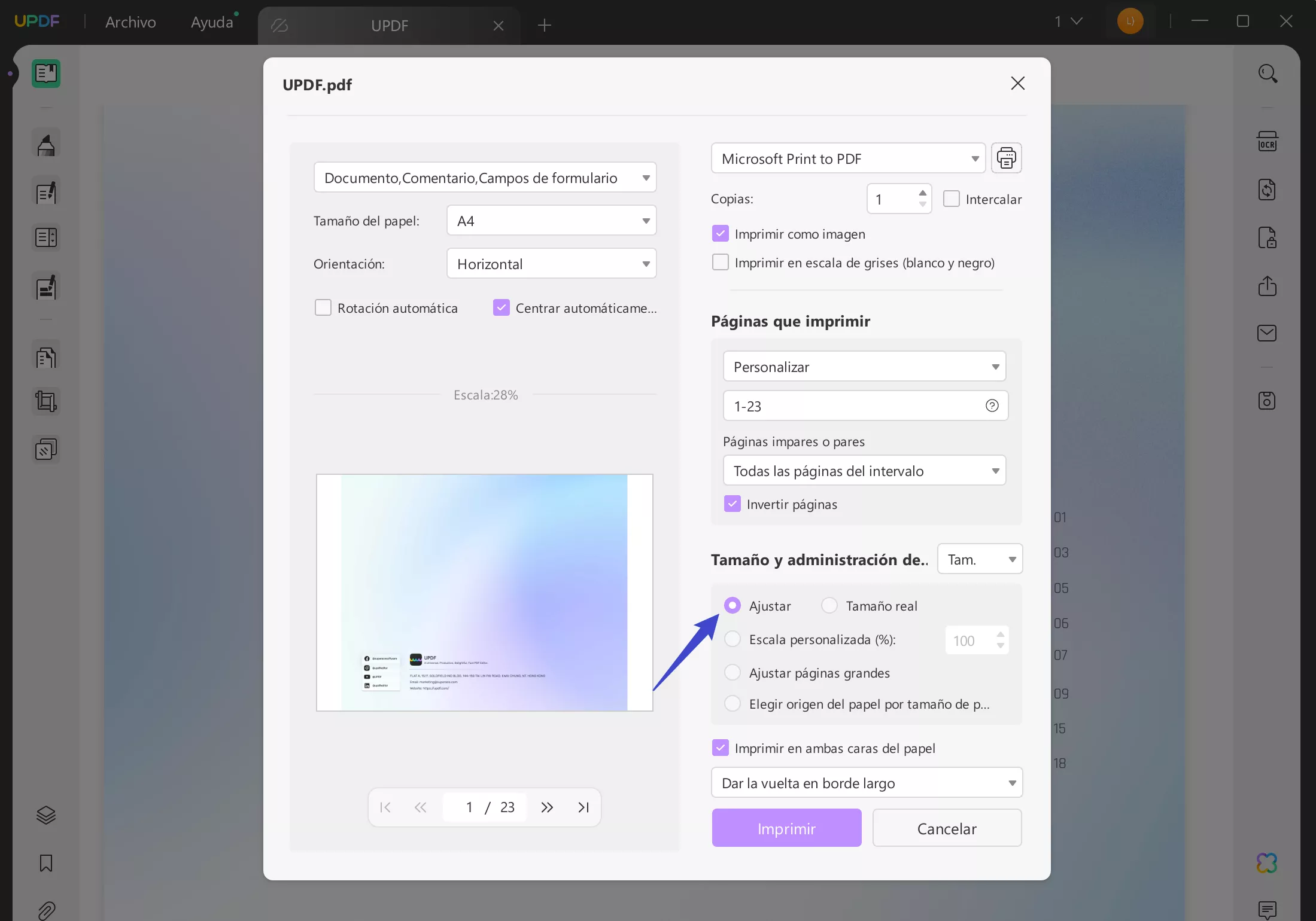Open Dar la vuelta en borde largo dropdown
The image size is (1316, 921).
tap(867, 783)
